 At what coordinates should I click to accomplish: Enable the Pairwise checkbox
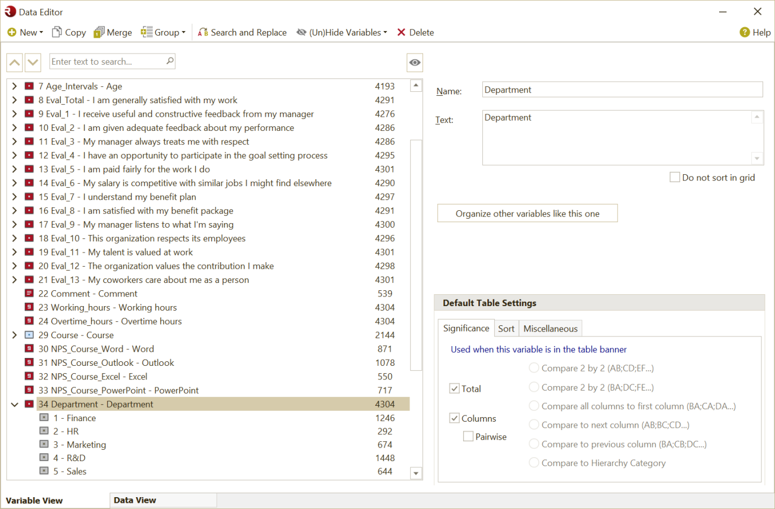coord(468,436)
